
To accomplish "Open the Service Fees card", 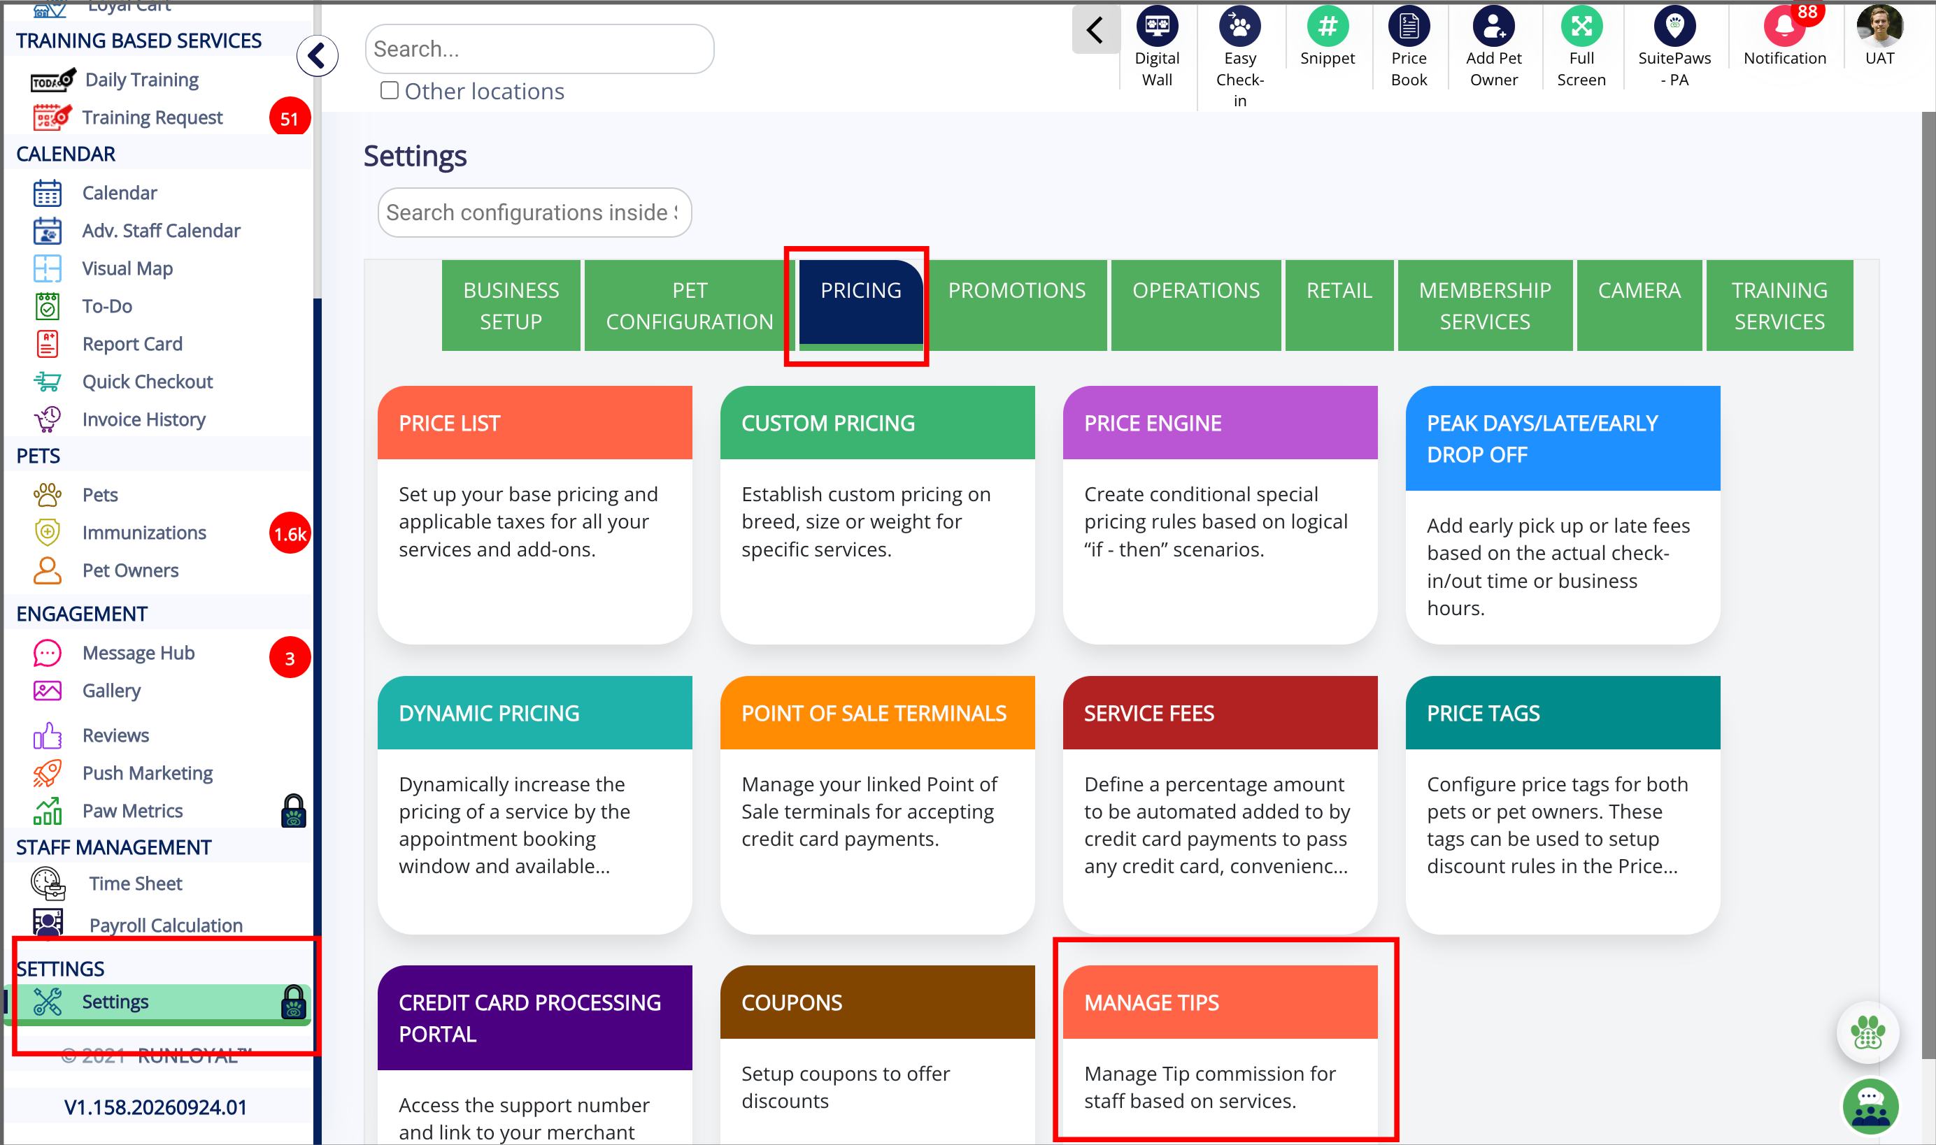I will click(x=1220, y=805).
